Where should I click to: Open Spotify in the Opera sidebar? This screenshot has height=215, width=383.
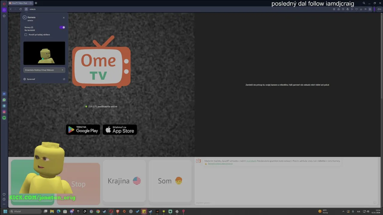[x=4, y=118]
